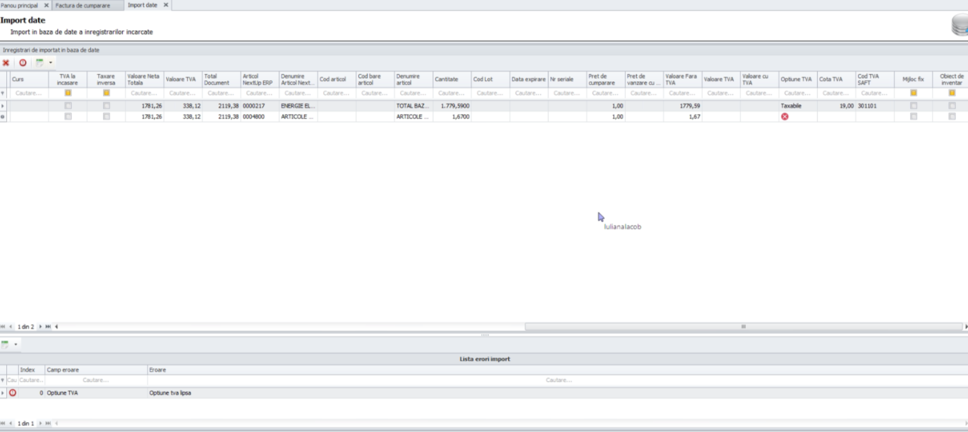Click the error icon in the Optiune tva lipsa row
968x432 pixels.
pyautogui.click(x=12, y=393)
